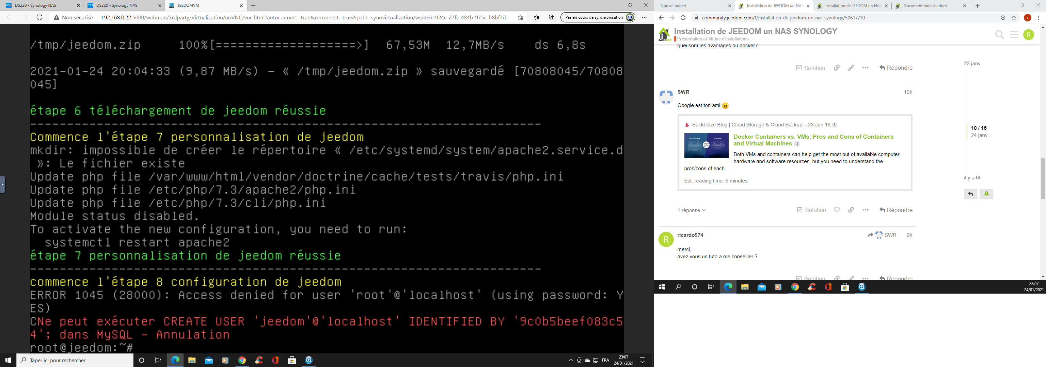The width and height of the screenshot is (1046, 367).
Task: Bookmark the page with the Chrome star icon
Action: [1014, 18]
